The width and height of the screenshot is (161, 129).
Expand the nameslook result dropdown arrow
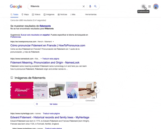[x=41, y=59]
